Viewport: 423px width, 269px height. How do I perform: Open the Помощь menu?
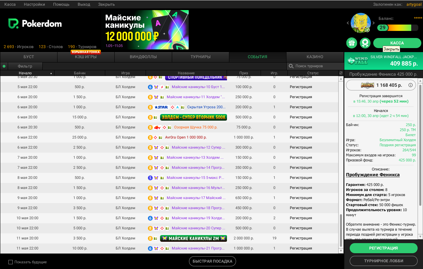coord(61,4)
